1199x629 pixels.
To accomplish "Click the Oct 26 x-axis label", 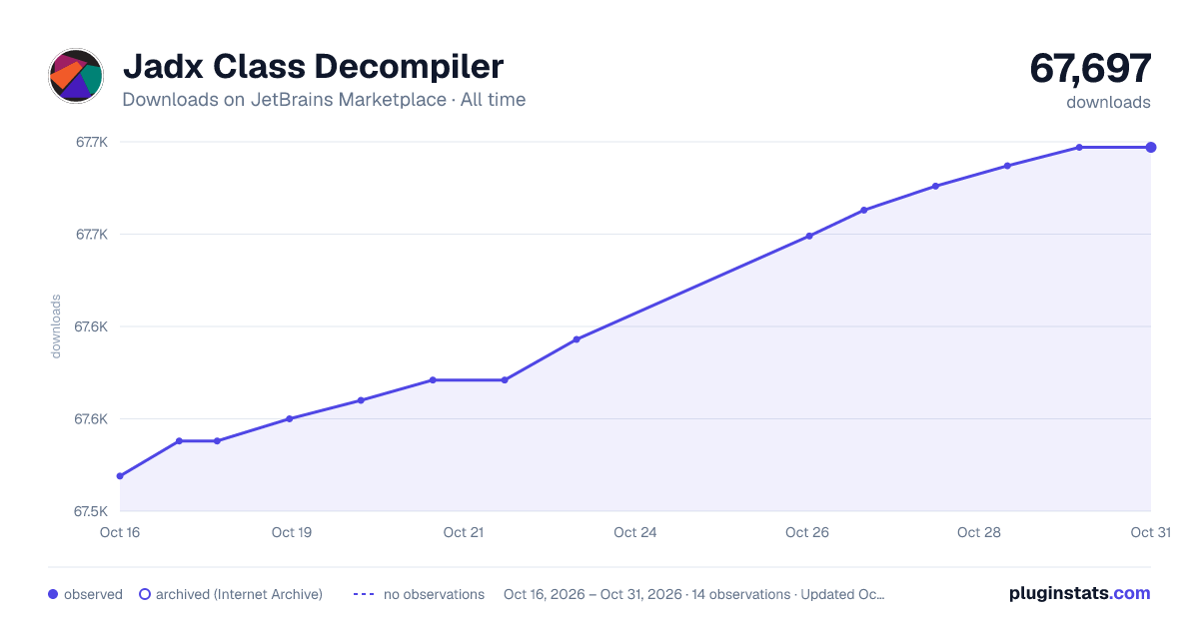I will (807, 532).
